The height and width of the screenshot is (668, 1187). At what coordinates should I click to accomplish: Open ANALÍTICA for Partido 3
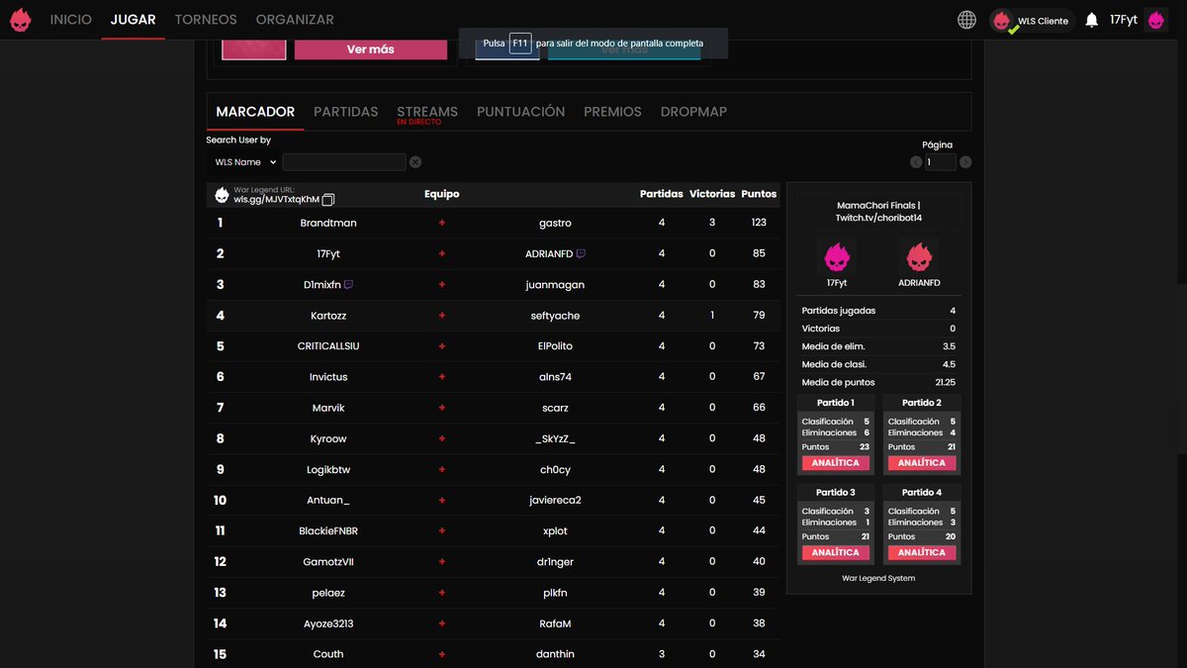tap(836, 552)
